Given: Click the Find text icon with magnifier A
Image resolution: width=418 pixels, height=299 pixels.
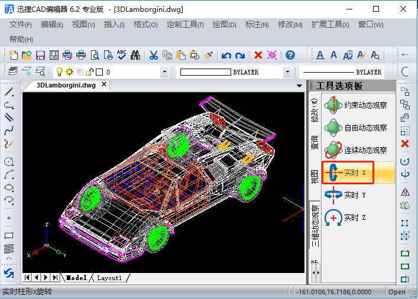Looking at the screenshot, I should pyautogui.click(x=375, y=55).
